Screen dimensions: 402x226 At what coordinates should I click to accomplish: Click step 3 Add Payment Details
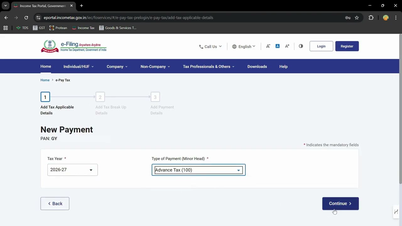(155, 97)
